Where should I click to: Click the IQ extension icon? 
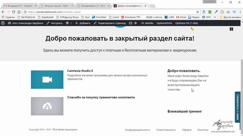coord(234,12)
